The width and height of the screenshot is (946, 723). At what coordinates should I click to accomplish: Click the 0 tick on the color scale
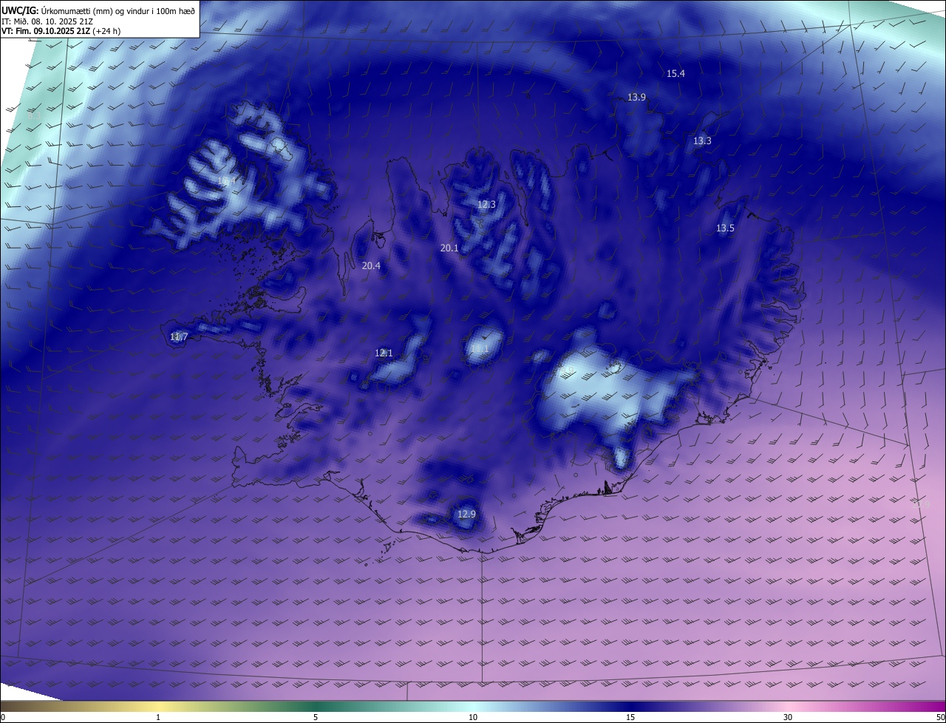[2, 717]
